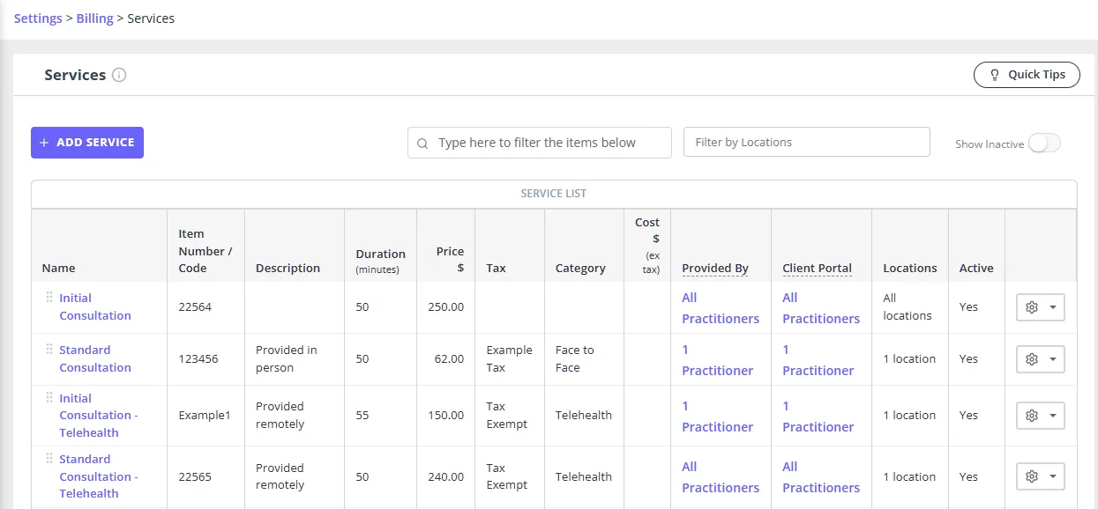Open gear settings for code 123456 row

point(1041,359)
